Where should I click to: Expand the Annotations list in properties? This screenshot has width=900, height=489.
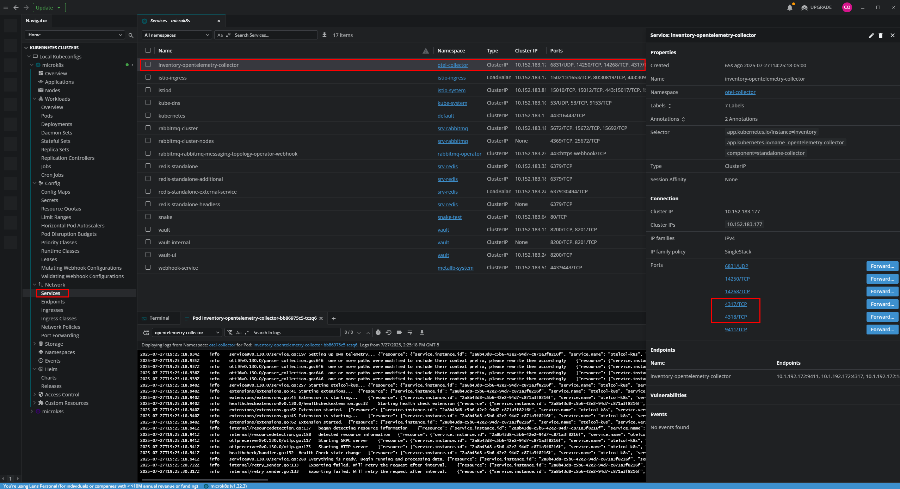(x=683, y=119)
